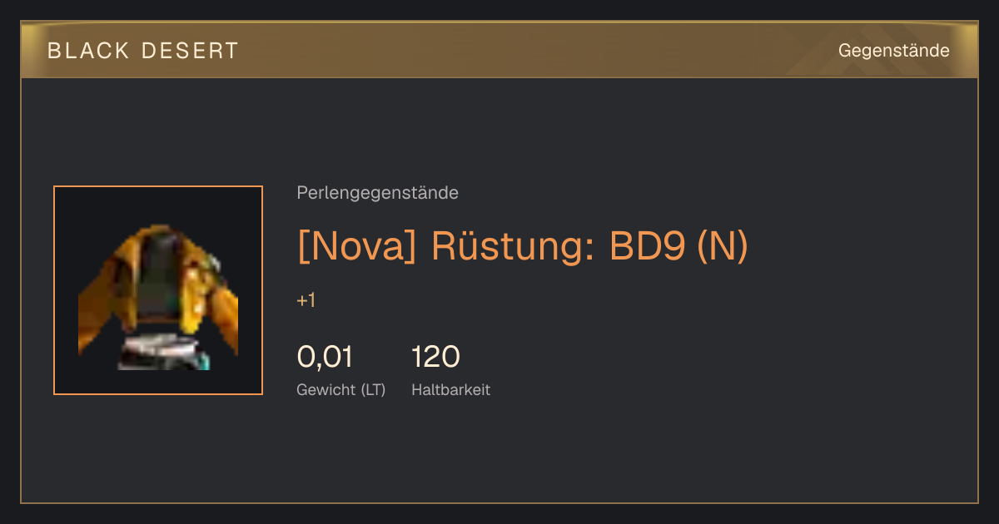Select the +1 enhancement level indicator
The height and width of the screenshot is (524, 999).
tap(306, 300)
